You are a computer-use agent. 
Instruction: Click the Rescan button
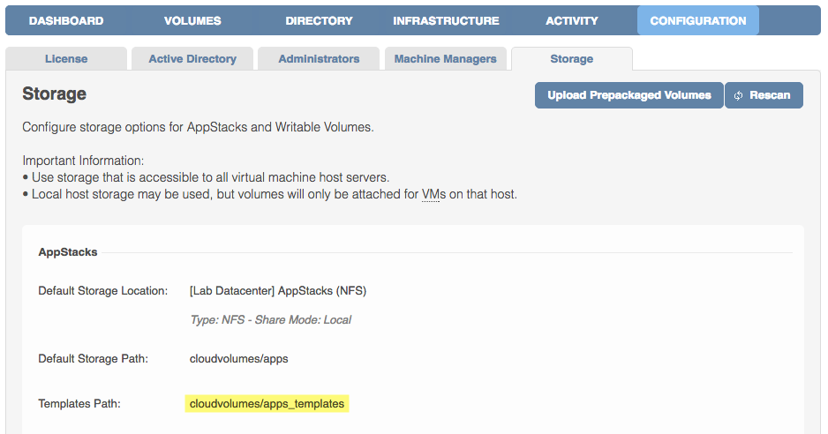764,95
